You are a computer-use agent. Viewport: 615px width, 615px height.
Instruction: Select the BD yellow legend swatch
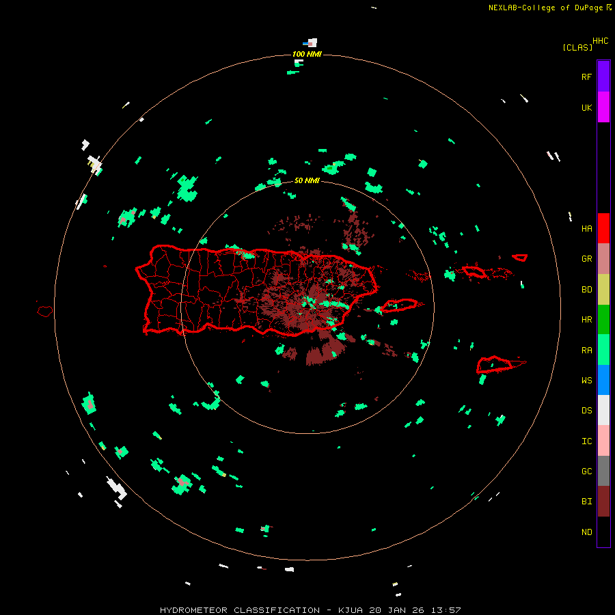(x=603, y=290)
